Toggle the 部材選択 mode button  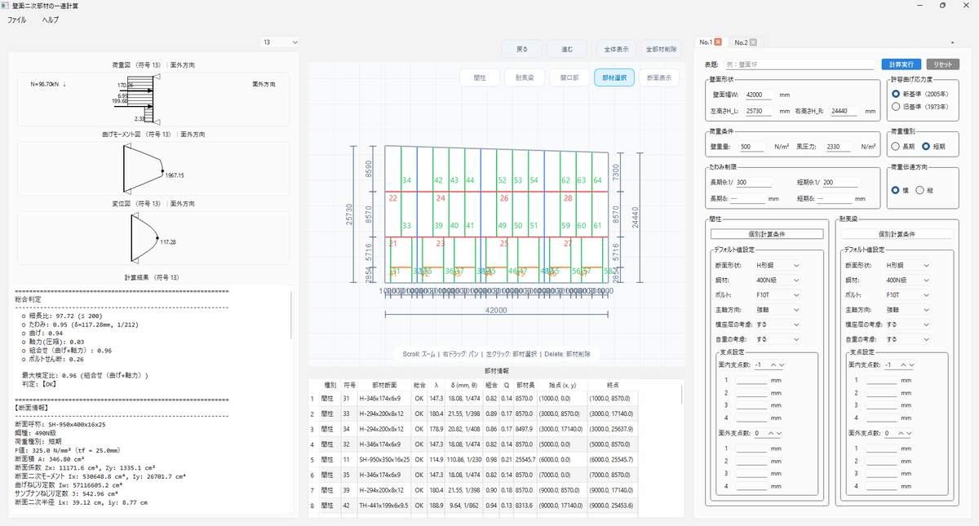point(614,77)
